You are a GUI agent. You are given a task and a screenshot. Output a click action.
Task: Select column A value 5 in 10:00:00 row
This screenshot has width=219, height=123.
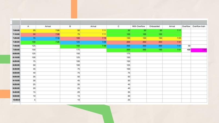click(x=28, y=100)
